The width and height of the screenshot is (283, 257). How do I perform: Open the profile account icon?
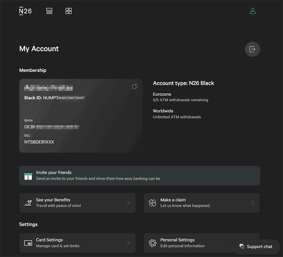pos(253,11)
